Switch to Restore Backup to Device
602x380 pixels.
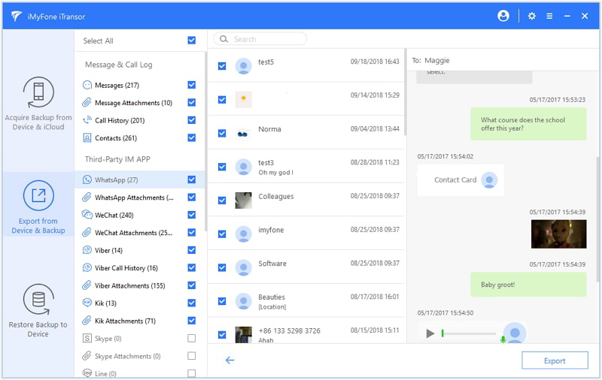(38, 310)
